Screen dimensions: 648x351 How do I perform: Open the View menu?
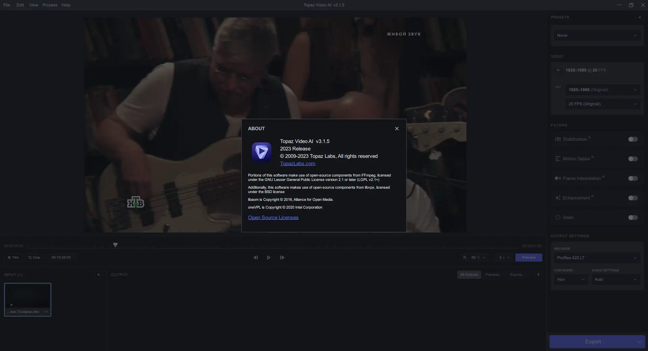tap(34, 5)
